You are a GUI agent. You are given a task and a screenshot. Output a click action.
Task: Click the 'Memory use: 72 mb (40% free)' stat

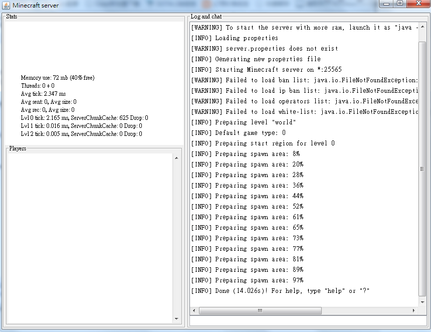click(58, 78)
